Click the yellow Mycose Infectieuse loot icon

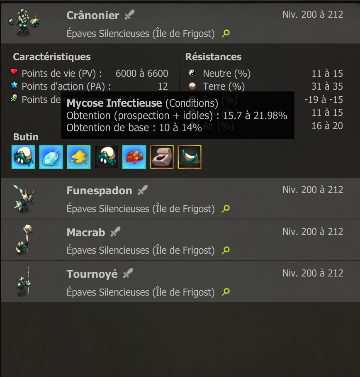point(79,157)
